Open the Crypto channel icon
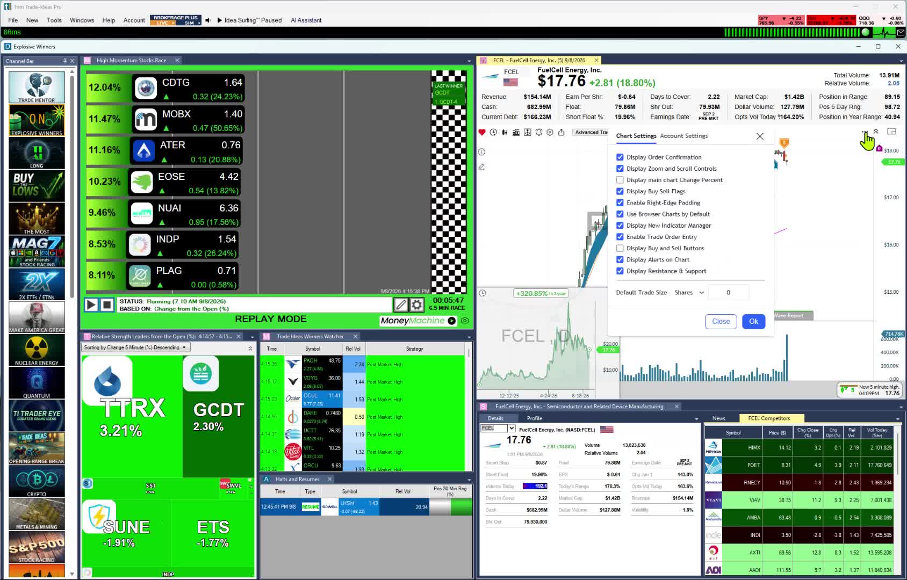The width and height of the screenshot is (907, 580). 37,481
